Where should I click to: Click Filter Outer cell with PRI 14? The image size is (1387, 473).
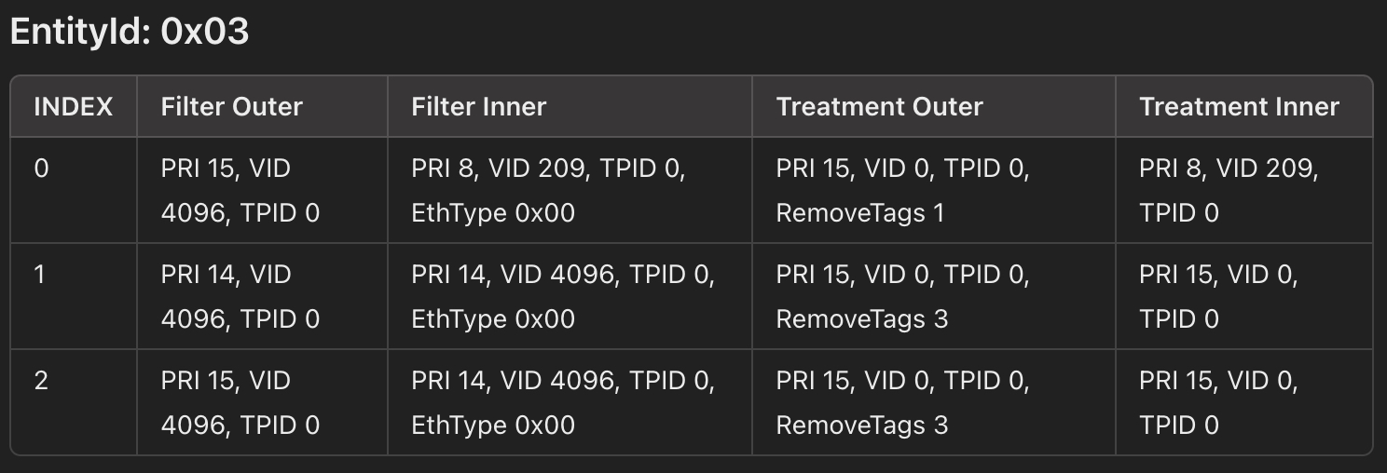pos(262,296)
